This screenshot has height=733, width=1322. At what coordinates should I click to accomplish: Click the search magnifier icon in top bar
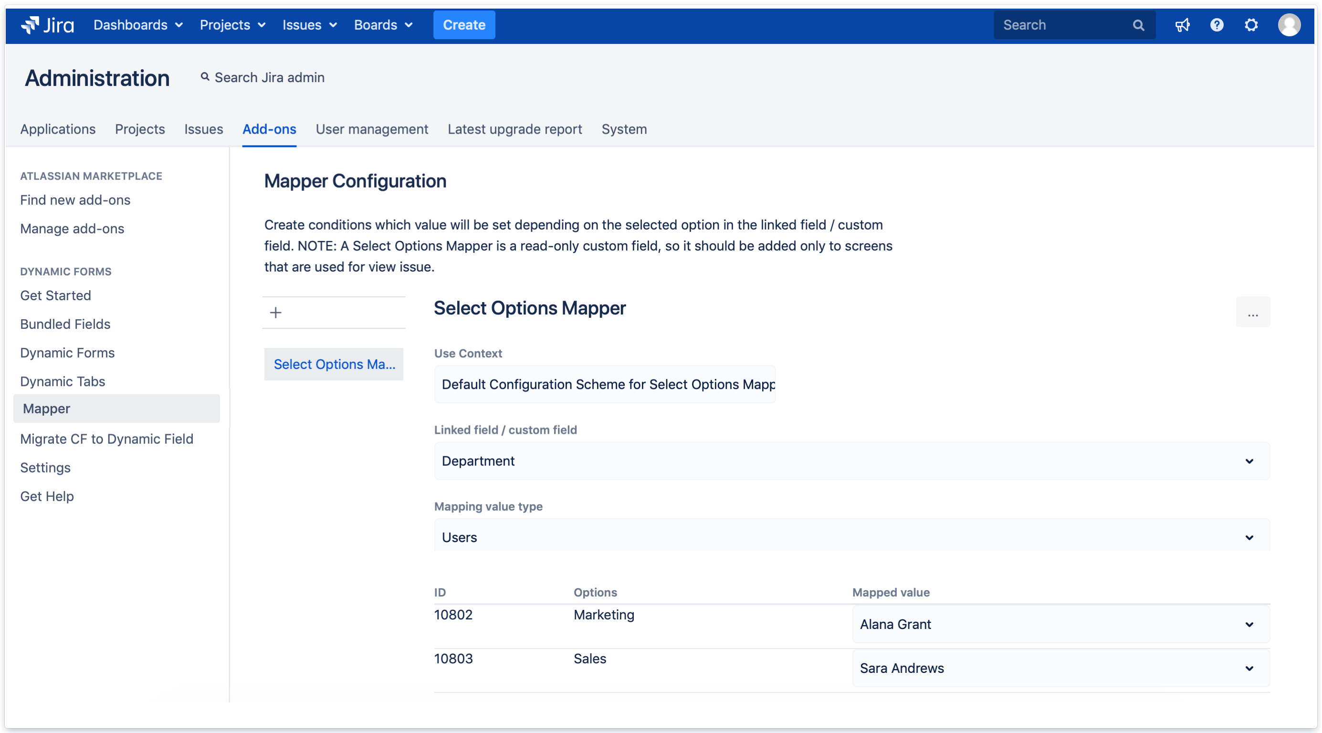(x=1138, y=25)
